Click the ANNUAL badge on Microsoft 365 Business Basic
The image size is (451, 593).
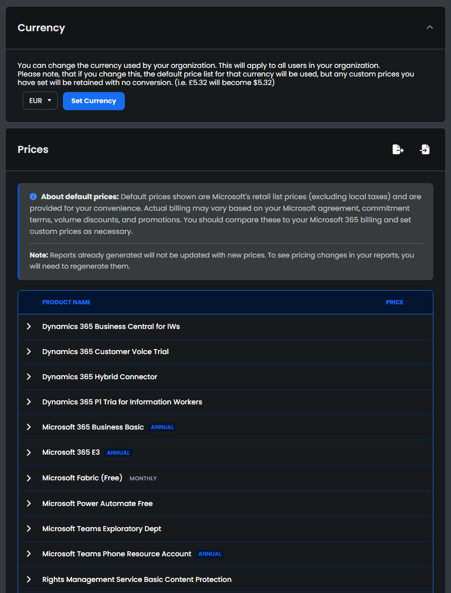click(162, 428)
